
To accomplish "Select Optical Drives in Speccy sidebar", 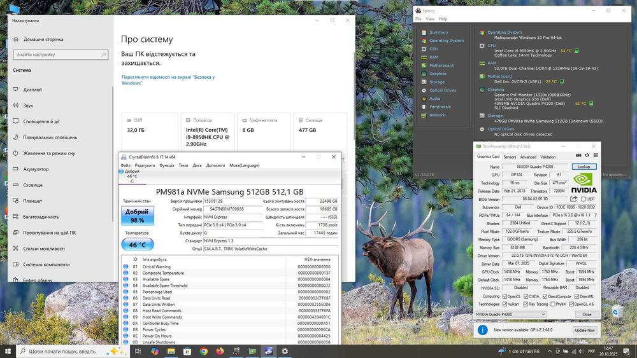I will coord(443,90).
